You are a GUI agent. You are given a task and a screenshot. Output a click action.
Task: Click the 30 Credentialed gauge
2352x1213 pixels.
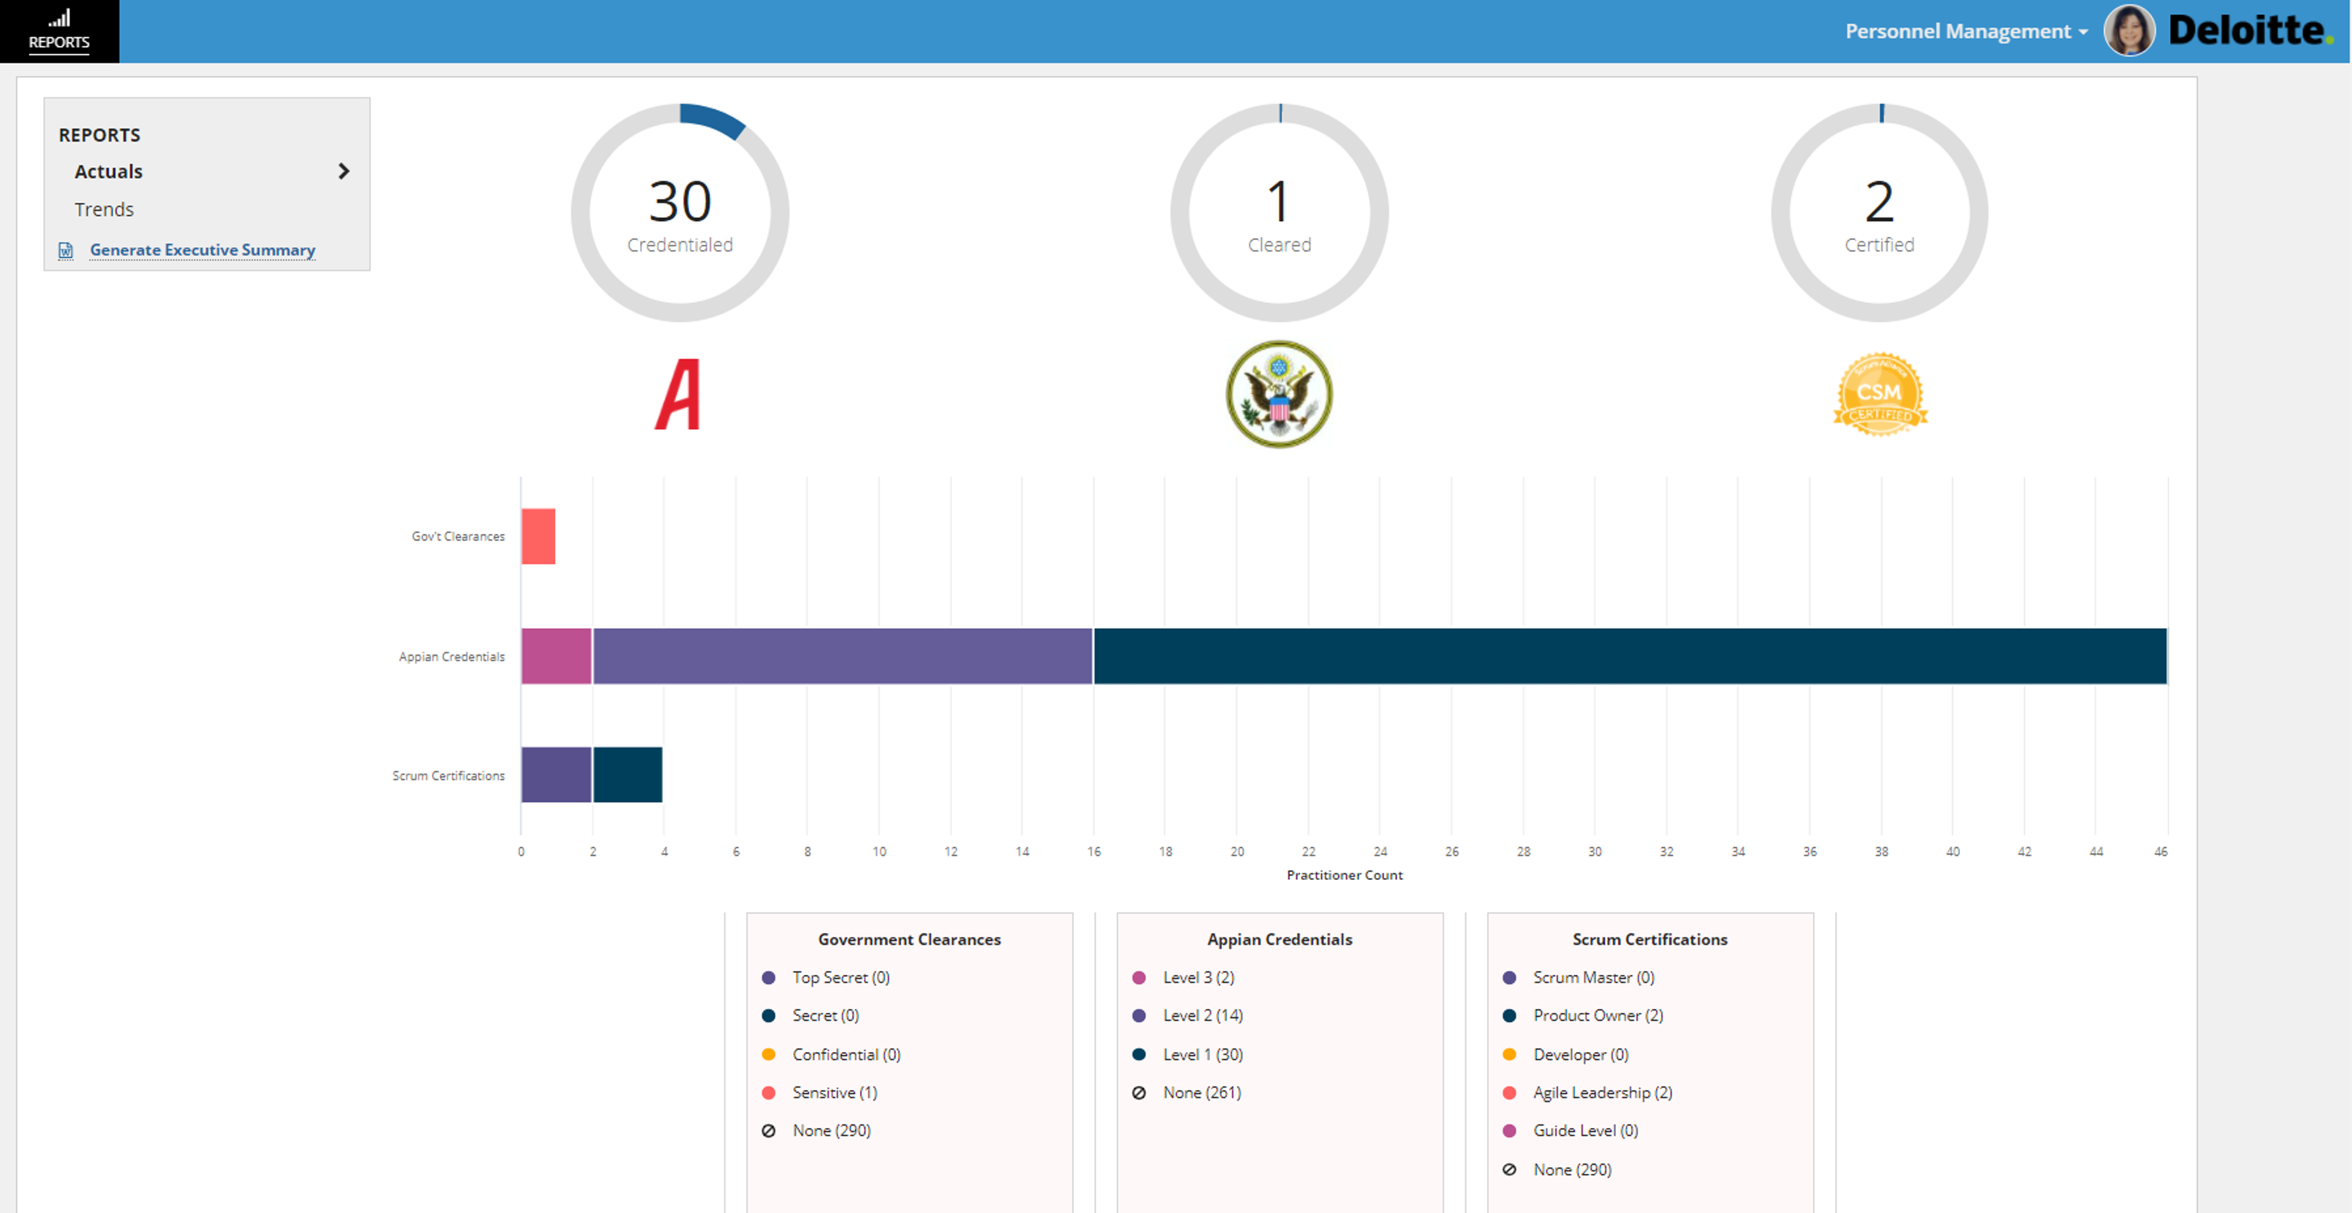click(680, 212)
